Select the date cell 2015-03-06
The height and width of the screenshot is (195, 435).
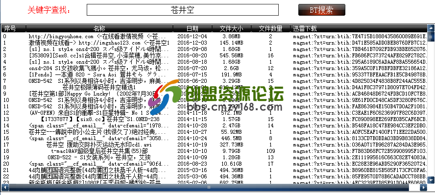click(192, 177)
